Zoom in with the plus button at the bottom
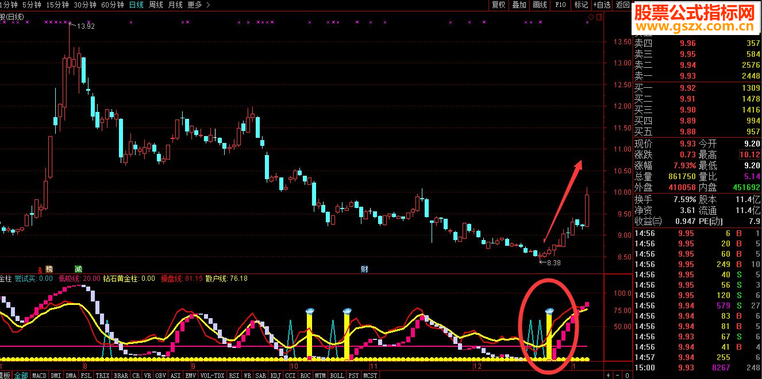The width and height of the screenshot is (762, 379). (x=608, y=375)
